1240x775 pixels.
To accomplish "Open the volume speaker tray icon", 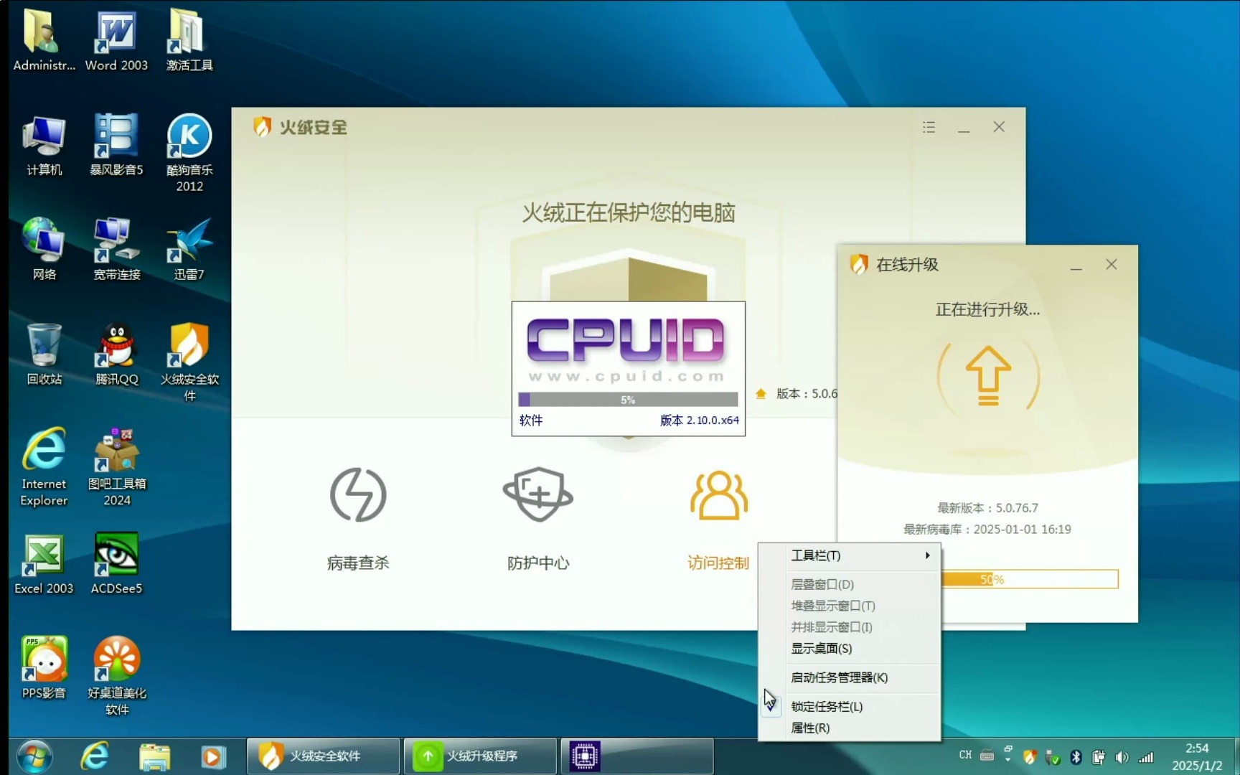I will click(1122, 757).
